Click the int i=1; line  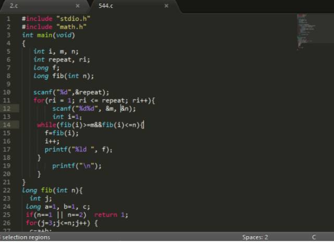tap(67, 117)
